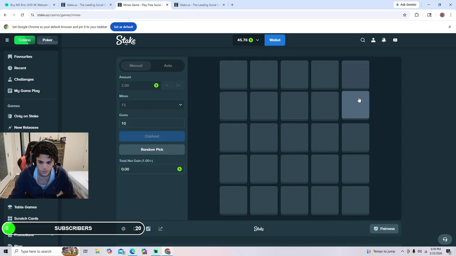This screenshot has width=456, height=256.
Task: Open the user account profile icon
Action: pos(373,40)
